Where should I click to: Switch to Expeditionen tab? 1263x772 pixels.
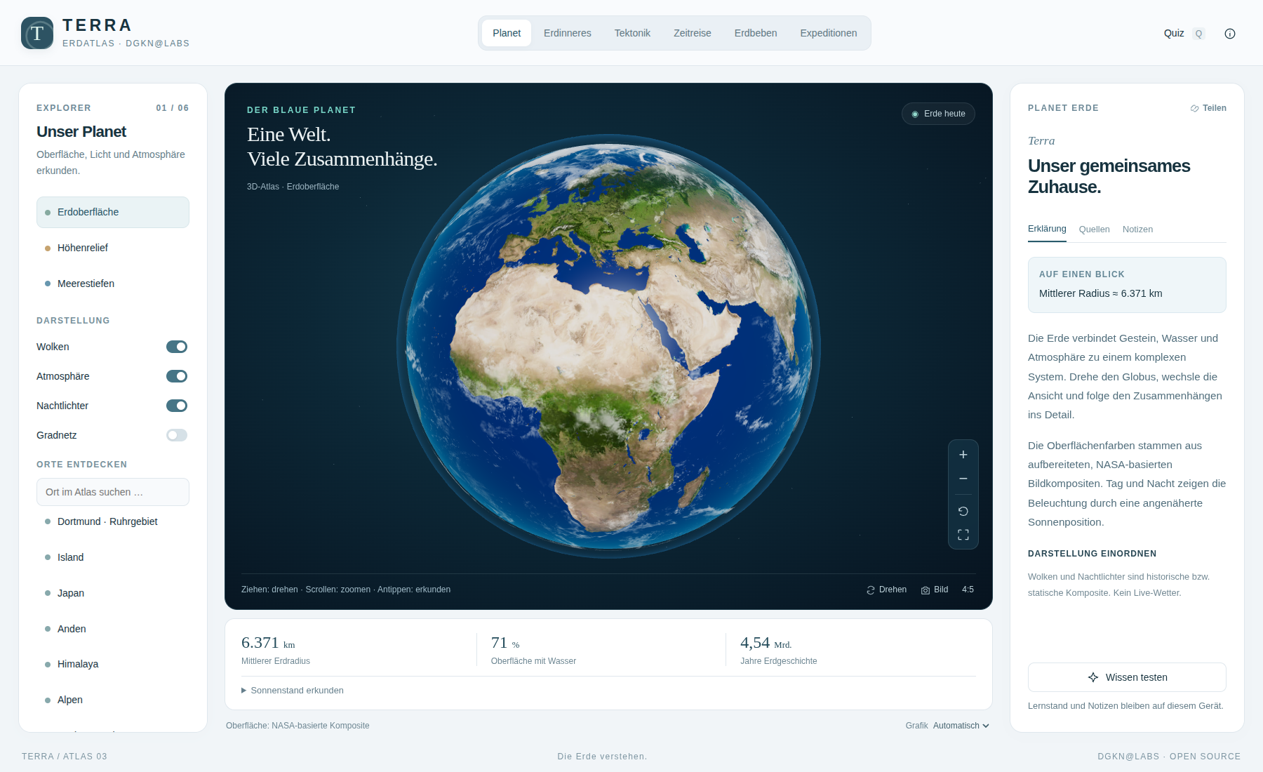(x=829, y=33)
